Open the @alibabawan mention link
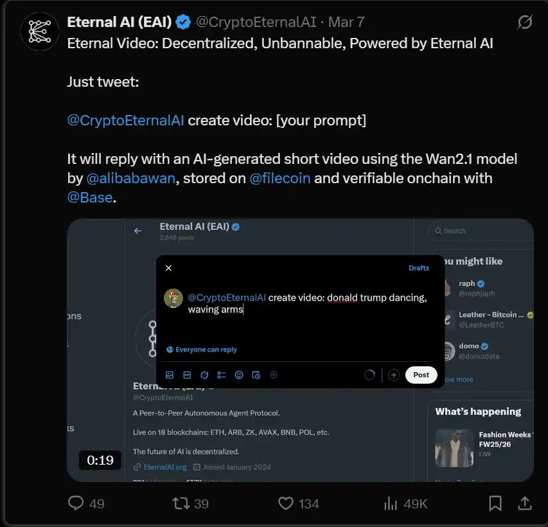 click(x=130, y=178)
